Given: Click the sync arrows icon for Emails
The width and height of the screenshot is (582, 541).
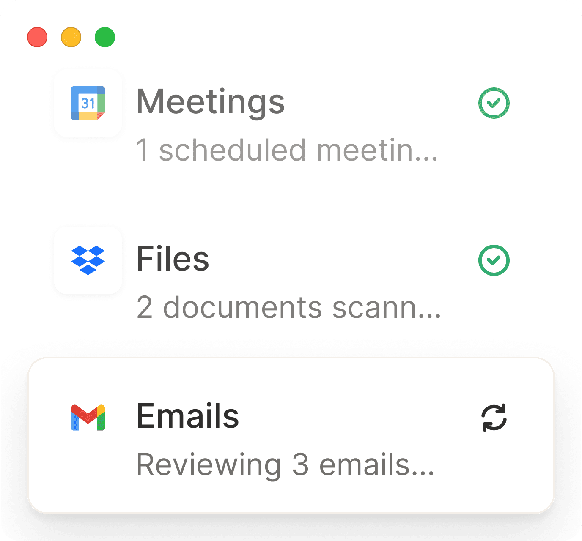Looking at the screenshot, I should (x=494, y=418).
